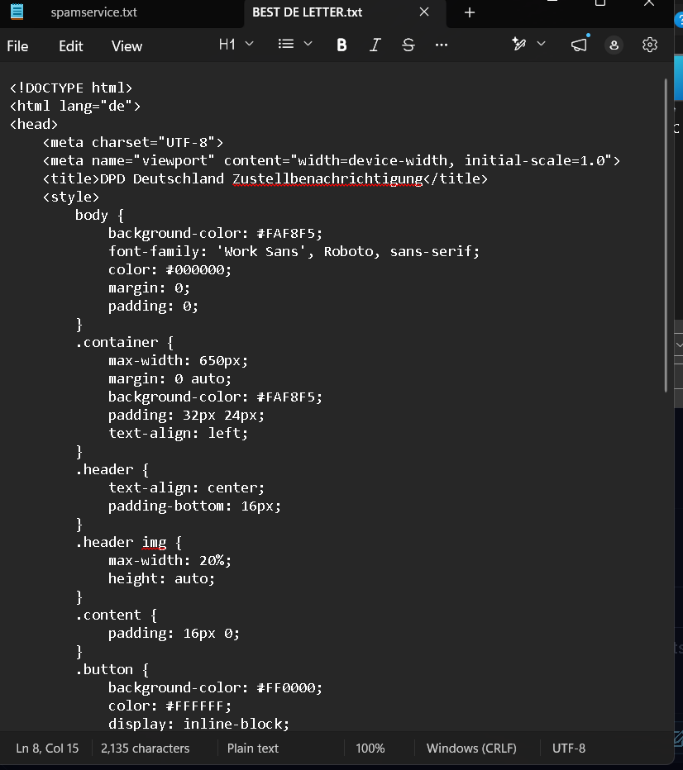Add a new tab with plus button

470,12
